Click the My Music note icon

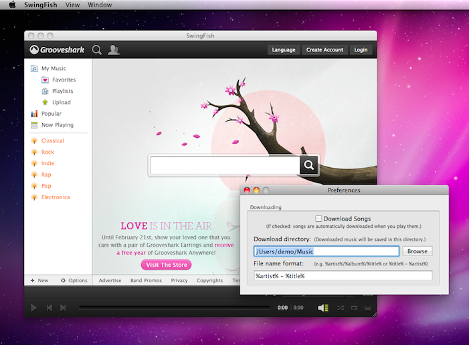pos(34,68)
